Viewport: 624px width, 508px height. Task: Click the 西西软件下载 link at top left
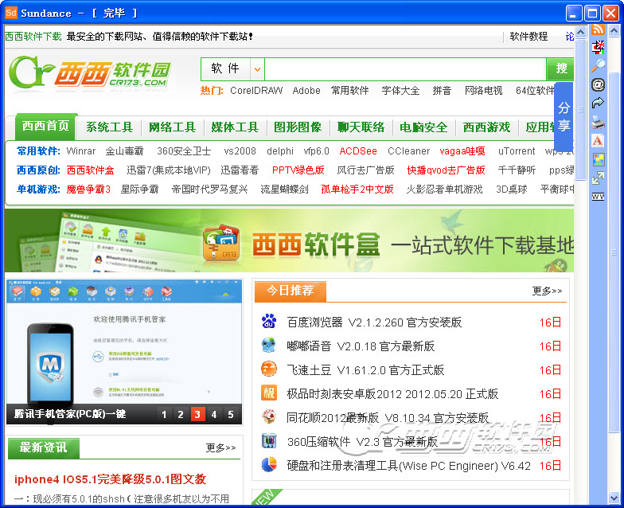33,37
